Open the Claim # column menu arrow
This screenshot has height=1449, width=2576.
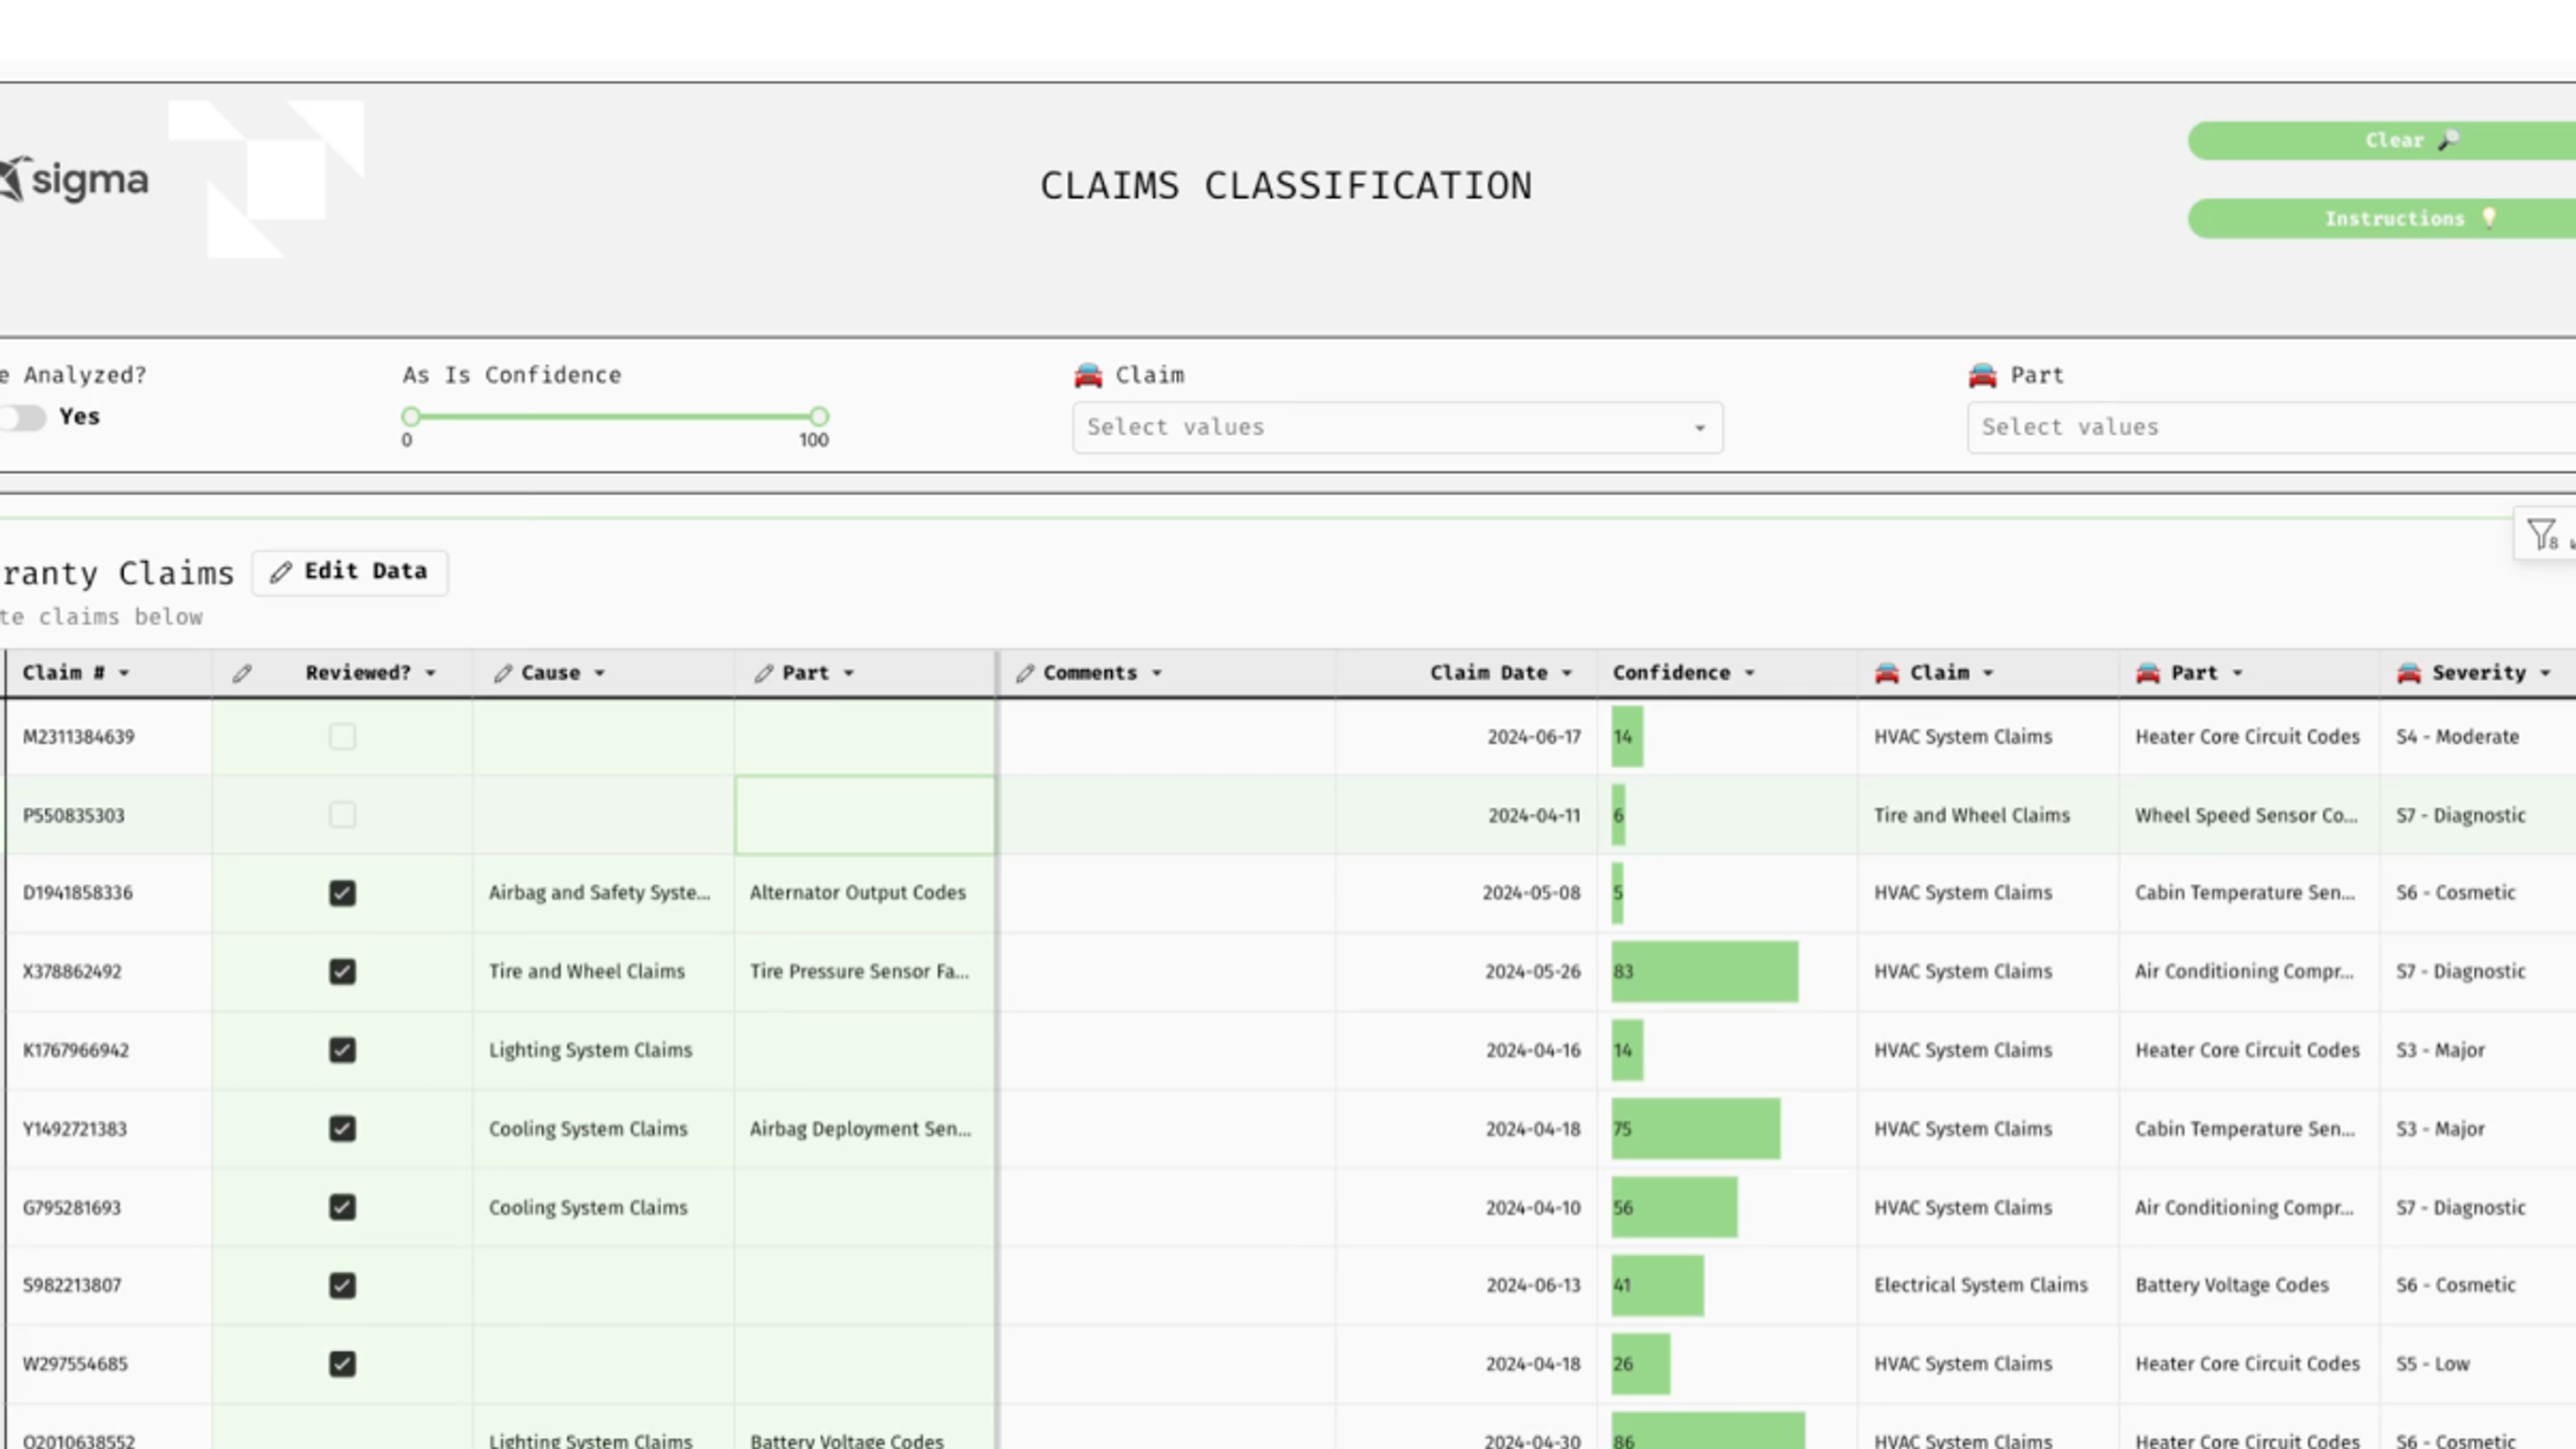tap(124, 674)
